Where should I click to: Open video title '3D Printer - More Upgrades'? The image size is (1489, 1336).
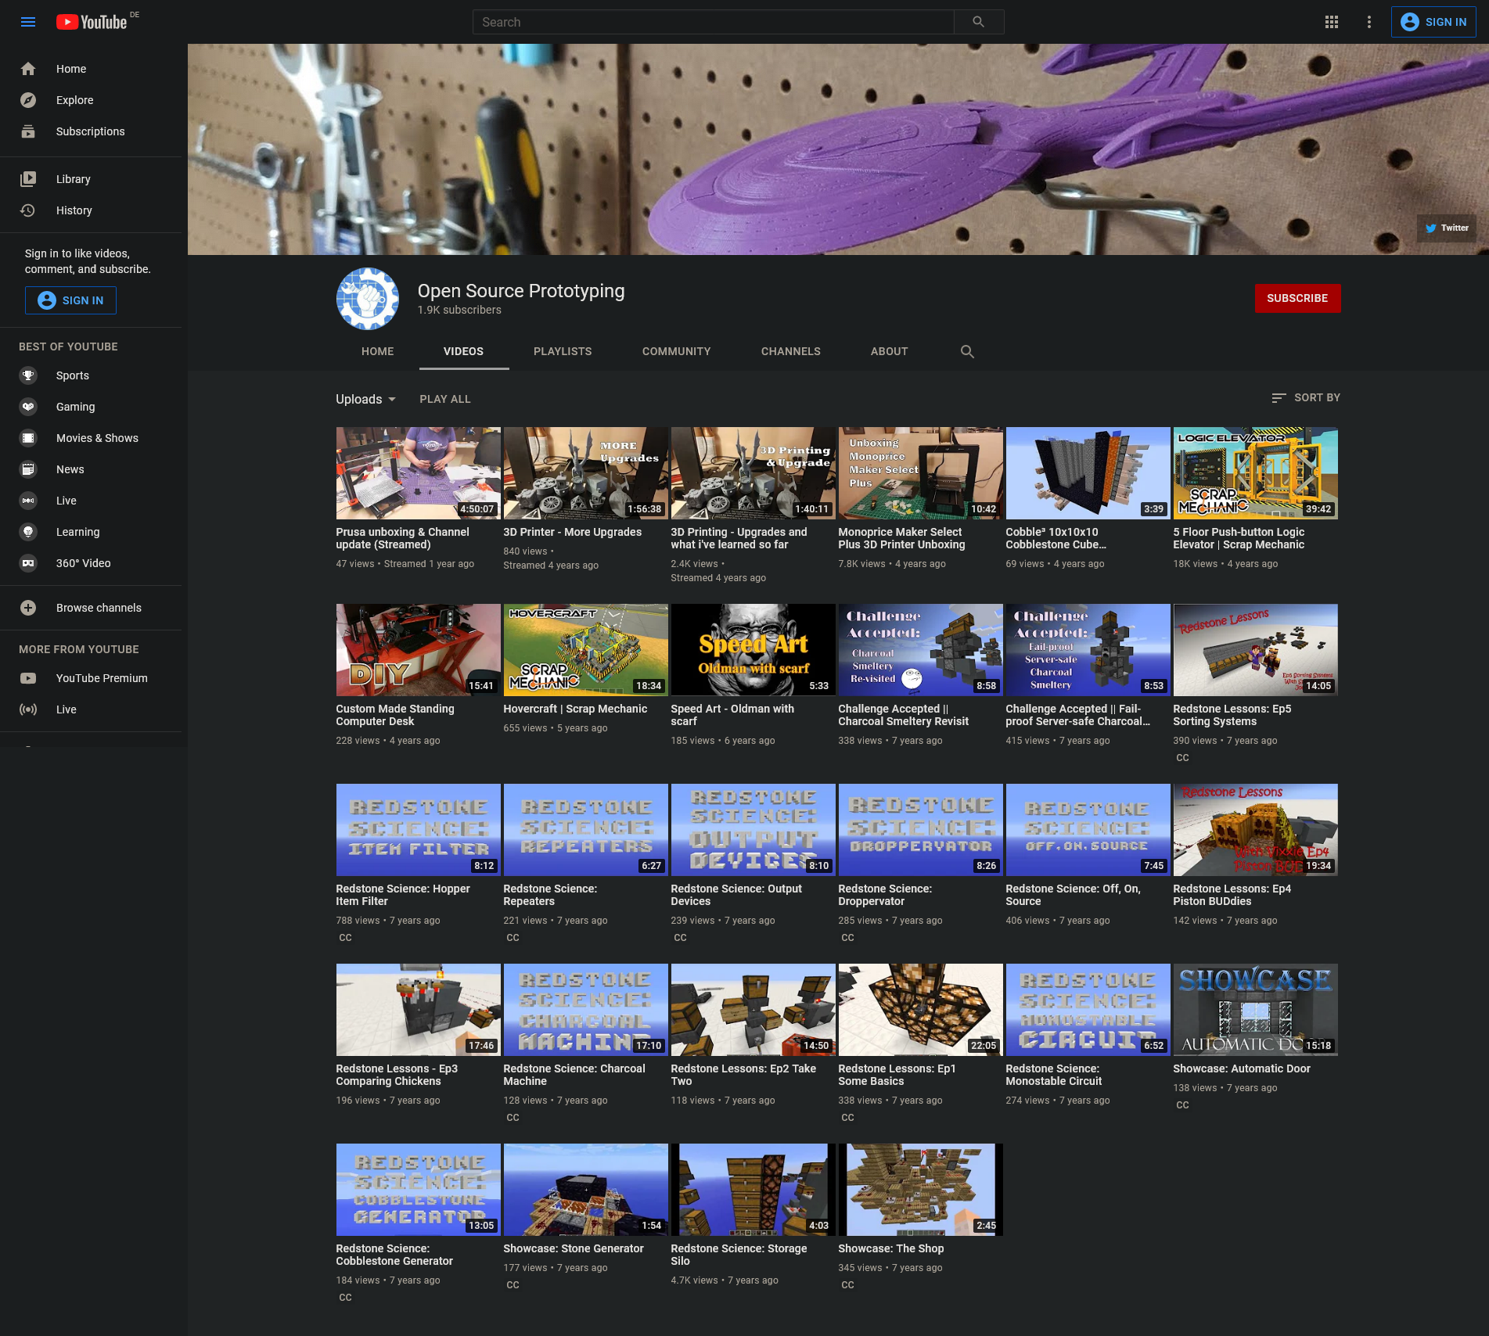(x=573, y=532)
